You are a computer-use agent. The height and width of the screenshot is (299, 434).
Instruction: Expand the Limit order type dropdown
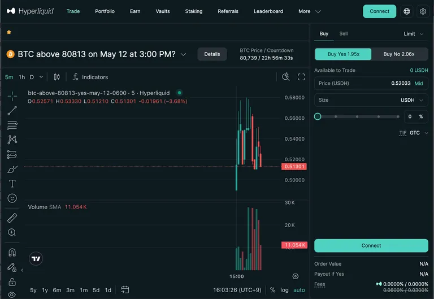[414, 34]
